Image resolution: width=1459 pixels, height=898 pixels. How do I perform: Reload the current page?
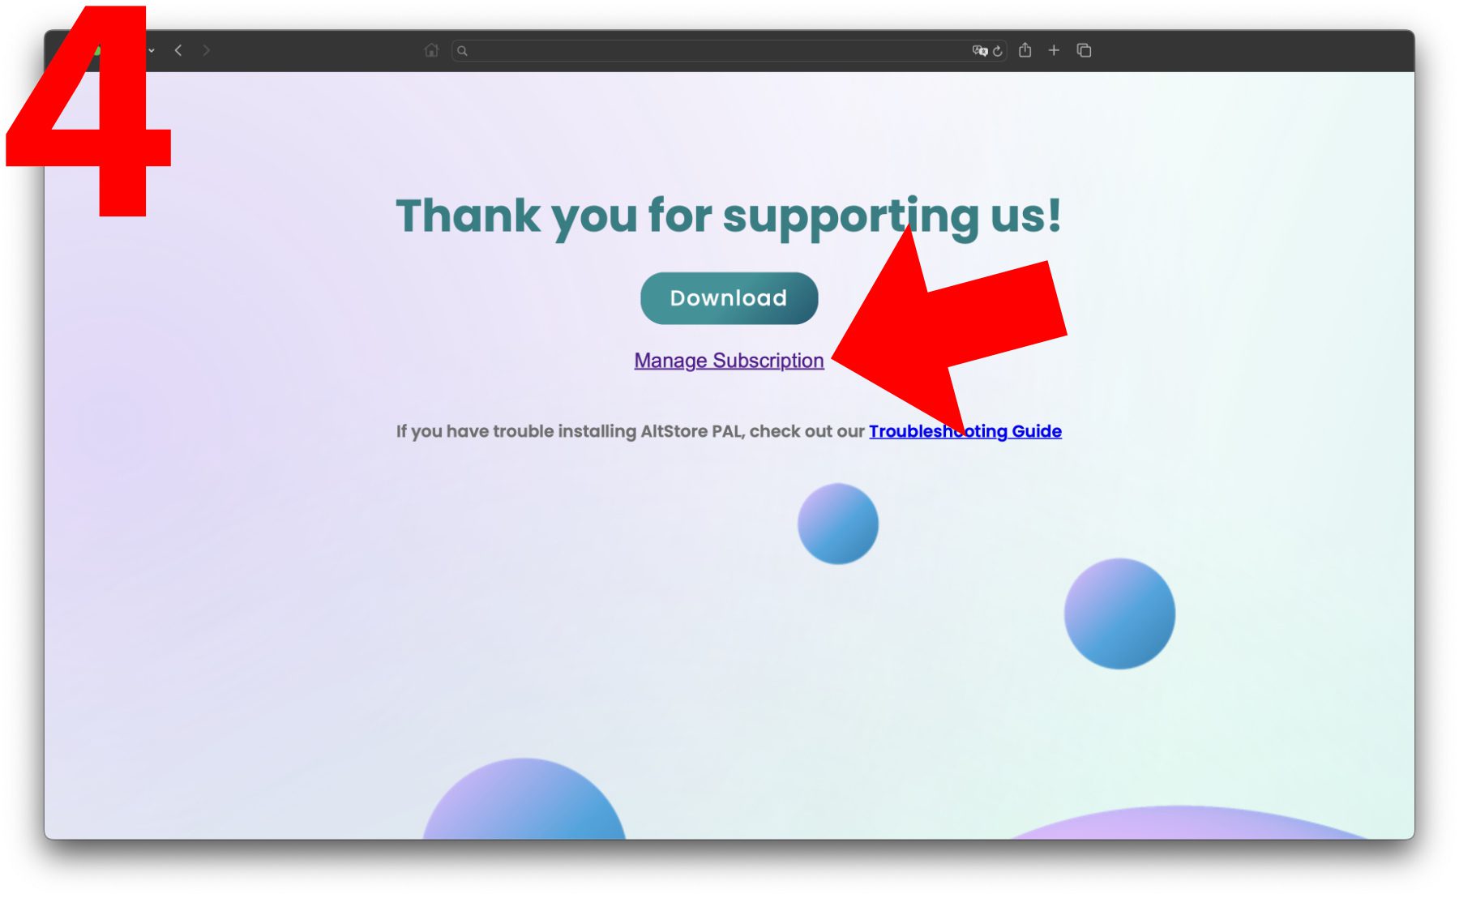[998, 50]
